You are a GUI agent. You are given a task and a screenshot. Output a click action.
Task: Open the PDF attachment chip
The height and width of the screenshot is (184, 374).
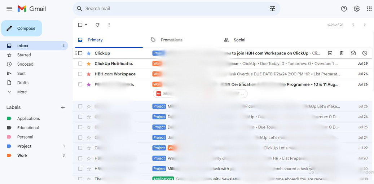200,94
